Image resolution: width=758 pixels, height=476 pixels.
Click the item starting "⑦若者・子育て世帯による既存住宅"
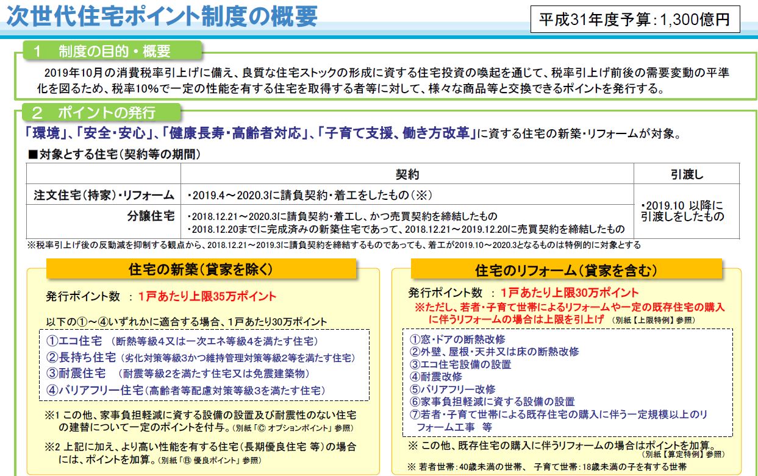click(x=558, y=421)
